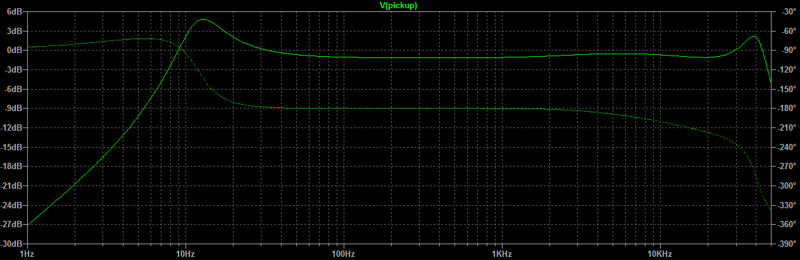
Task: Click the 1KHz frequency axis label
Action: [x=501, y=253]
